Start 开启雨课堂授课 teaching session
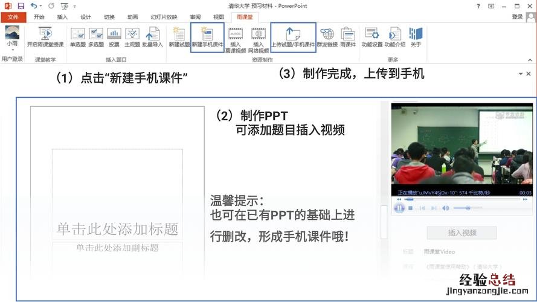537x302 pixels. coord(45,37)
